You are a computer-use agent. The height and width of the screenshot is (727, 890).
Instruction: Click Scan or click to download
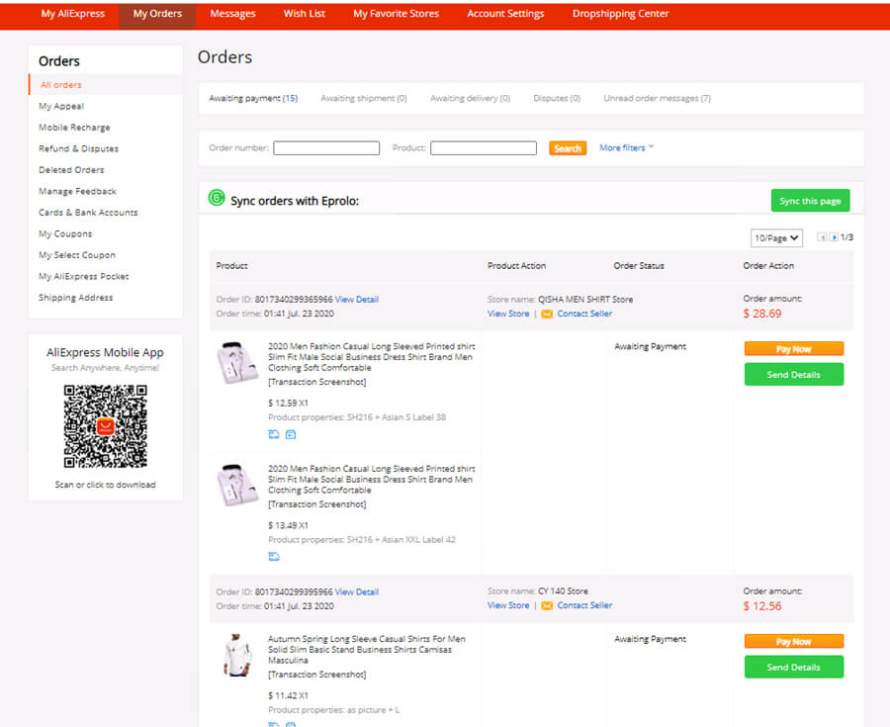[105, 485]
